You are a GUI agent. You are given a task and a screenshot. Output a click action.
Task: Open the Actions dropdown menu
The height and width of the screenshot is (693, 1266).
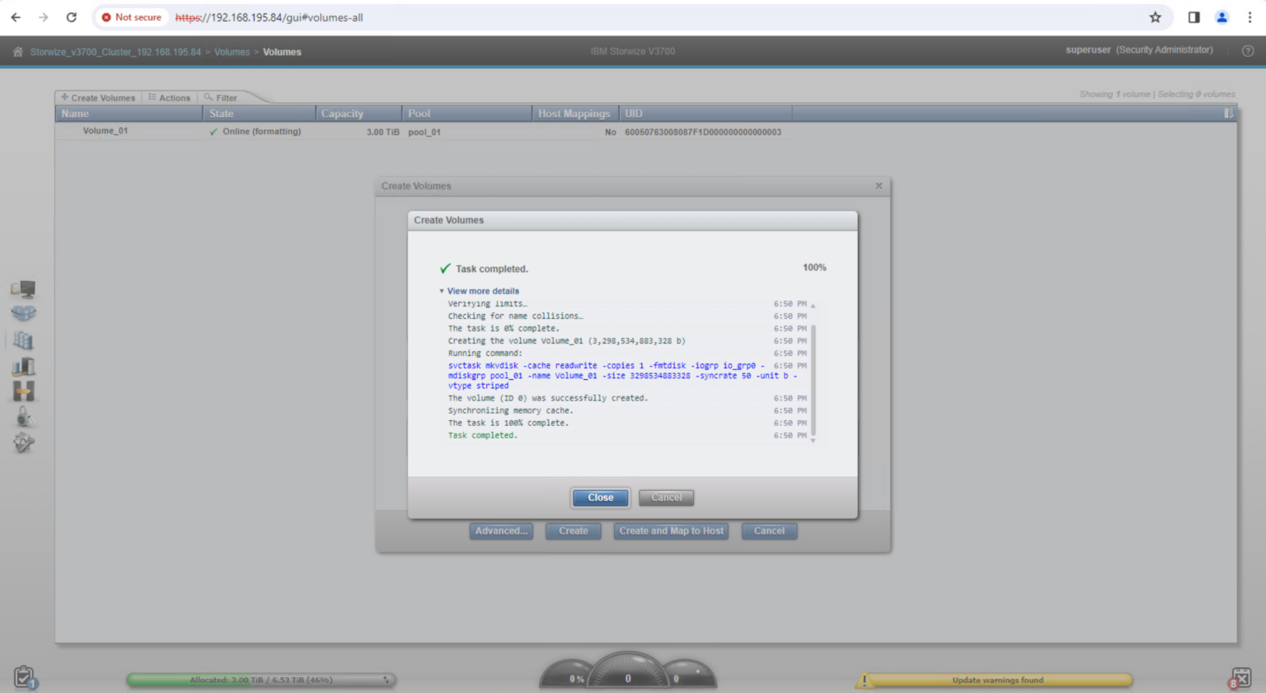[x=170, y=98]
